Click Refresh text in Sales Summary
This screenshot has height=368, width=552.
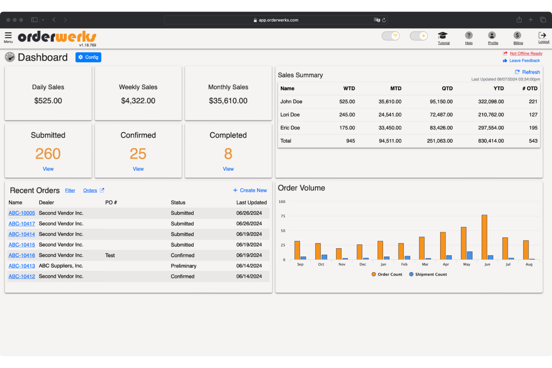[531, 72]
